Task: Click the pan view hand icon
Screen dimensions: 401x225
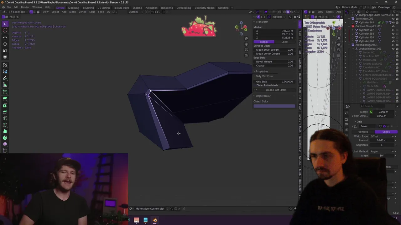Action: [246, 44]
